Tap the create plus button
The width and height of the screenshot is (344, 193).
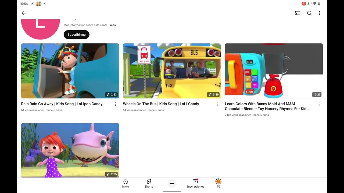(x=172, y=184)
